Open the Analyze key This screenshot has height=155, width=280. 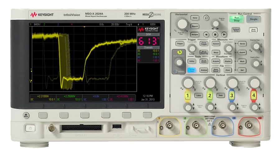(204, 70)
